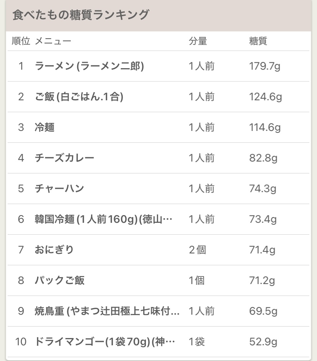317x361 pixels.
Task: Tap the 52.9g sugar value
Action: 263,341
